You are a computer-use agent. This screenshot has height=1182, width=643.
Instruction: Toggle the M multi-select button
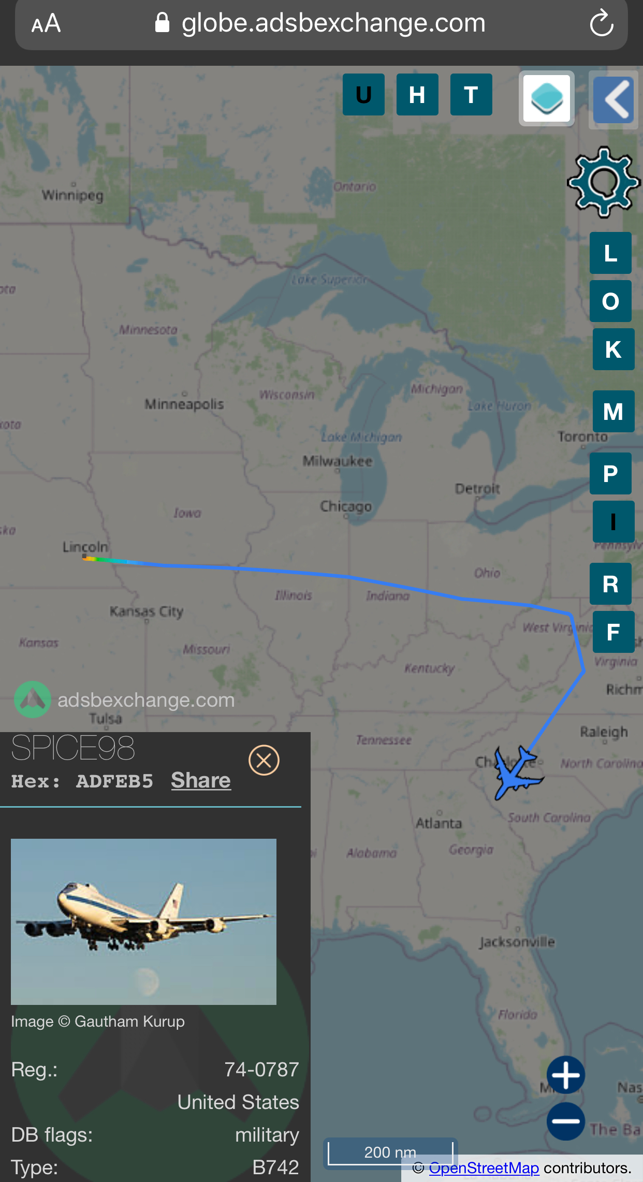[x=613, y=411]
